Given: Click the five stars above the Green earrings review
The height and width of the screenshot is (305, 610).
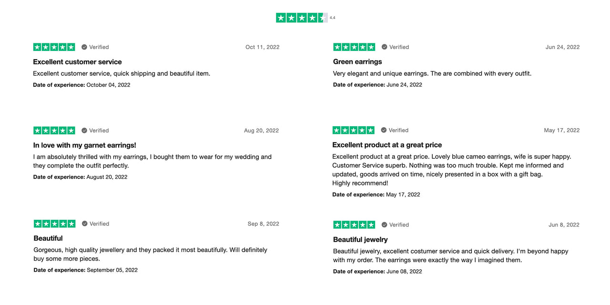Looking at the screenshot, I should (x=354, y=47).
